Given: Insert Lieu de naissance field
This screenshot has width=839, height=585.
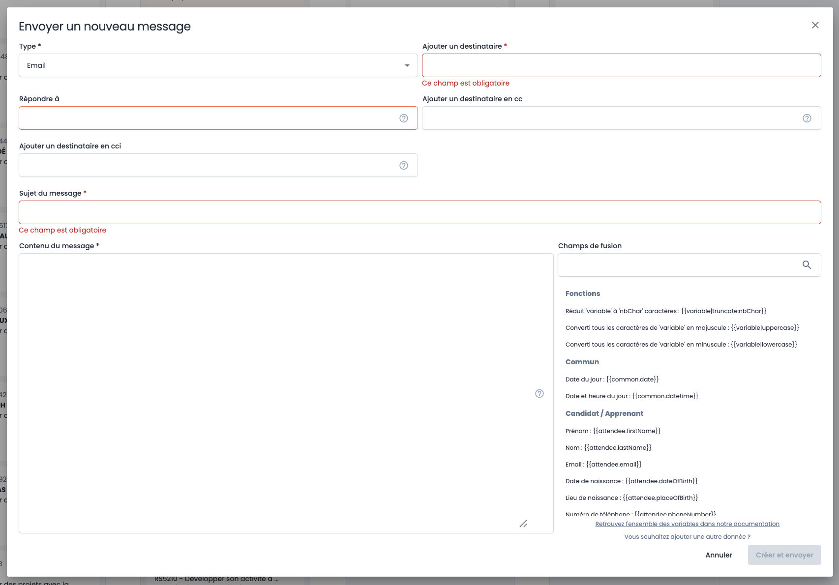Looking at the screenshot, I should (631, 498).
